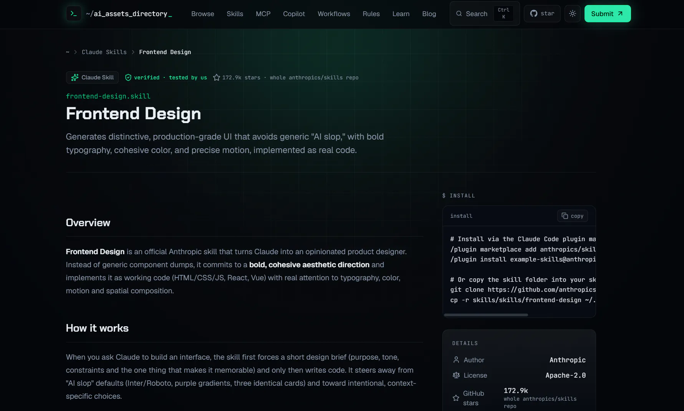Click the GitHub stars star icon in Details
This screenshot has height=411, width=684.
tap(456, 398)
